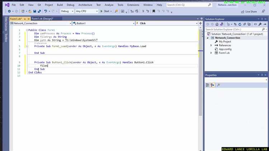
Task: Click the Save All toolbar icon
Action: pos(39,11)
